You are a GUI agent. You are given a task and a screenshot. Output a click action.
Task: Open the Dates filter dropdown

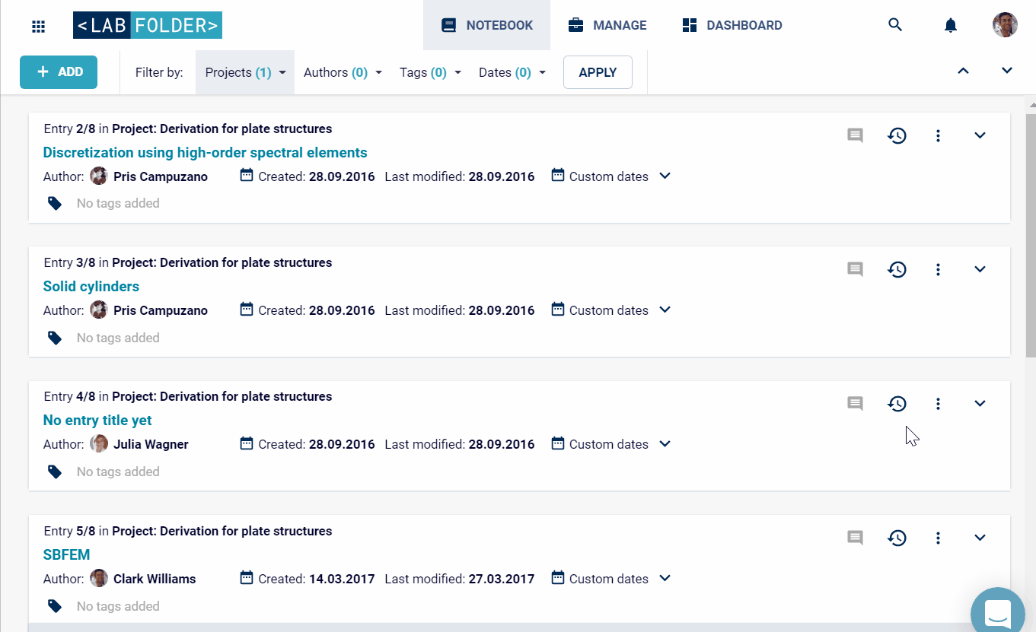512,72
